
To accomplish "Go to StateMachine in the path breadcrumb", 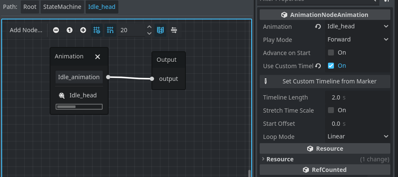I will point(62,7).
